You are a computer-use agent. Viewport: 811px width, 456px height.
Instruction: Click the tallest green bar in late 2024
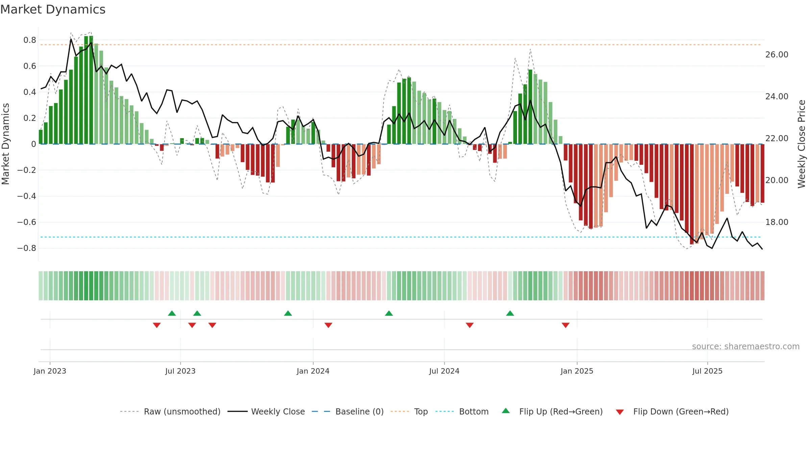530,107
